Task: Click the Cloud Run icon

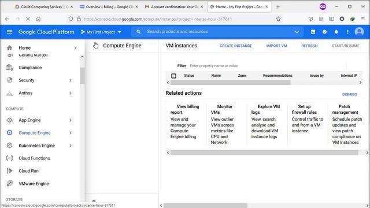Action: (x=9, y=171)
